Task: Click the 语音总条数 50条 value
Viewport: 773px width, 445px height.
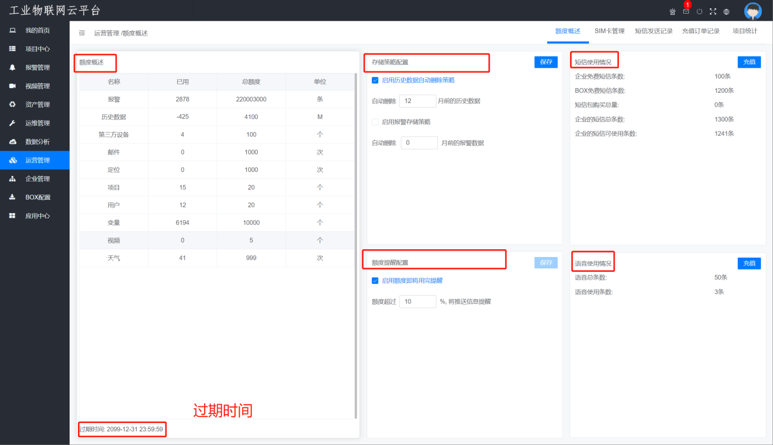Action: click(x=721, y=277)
